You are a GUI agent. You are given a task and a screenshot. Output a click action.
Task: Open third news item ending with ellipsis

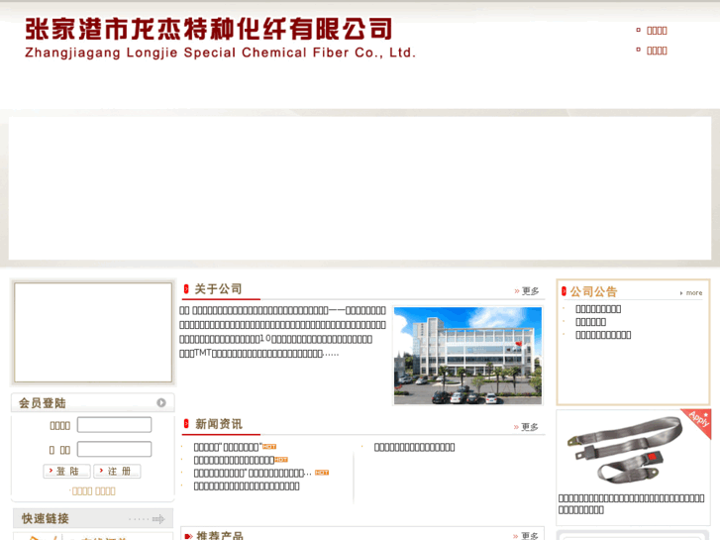point(253,473)
